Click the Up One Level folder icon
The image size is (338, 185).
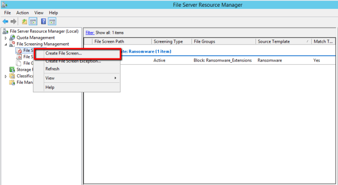pyautogui.click(x=24, y=21)
